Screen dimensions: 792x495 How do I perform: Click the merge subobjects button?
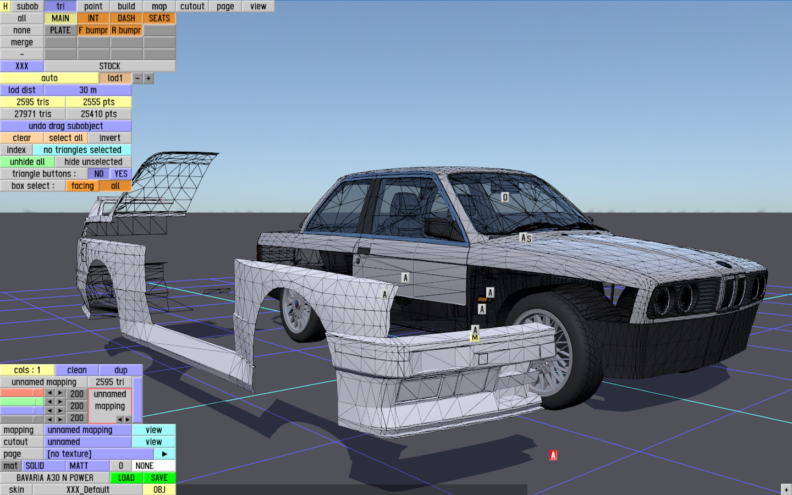tap(22, 42)
